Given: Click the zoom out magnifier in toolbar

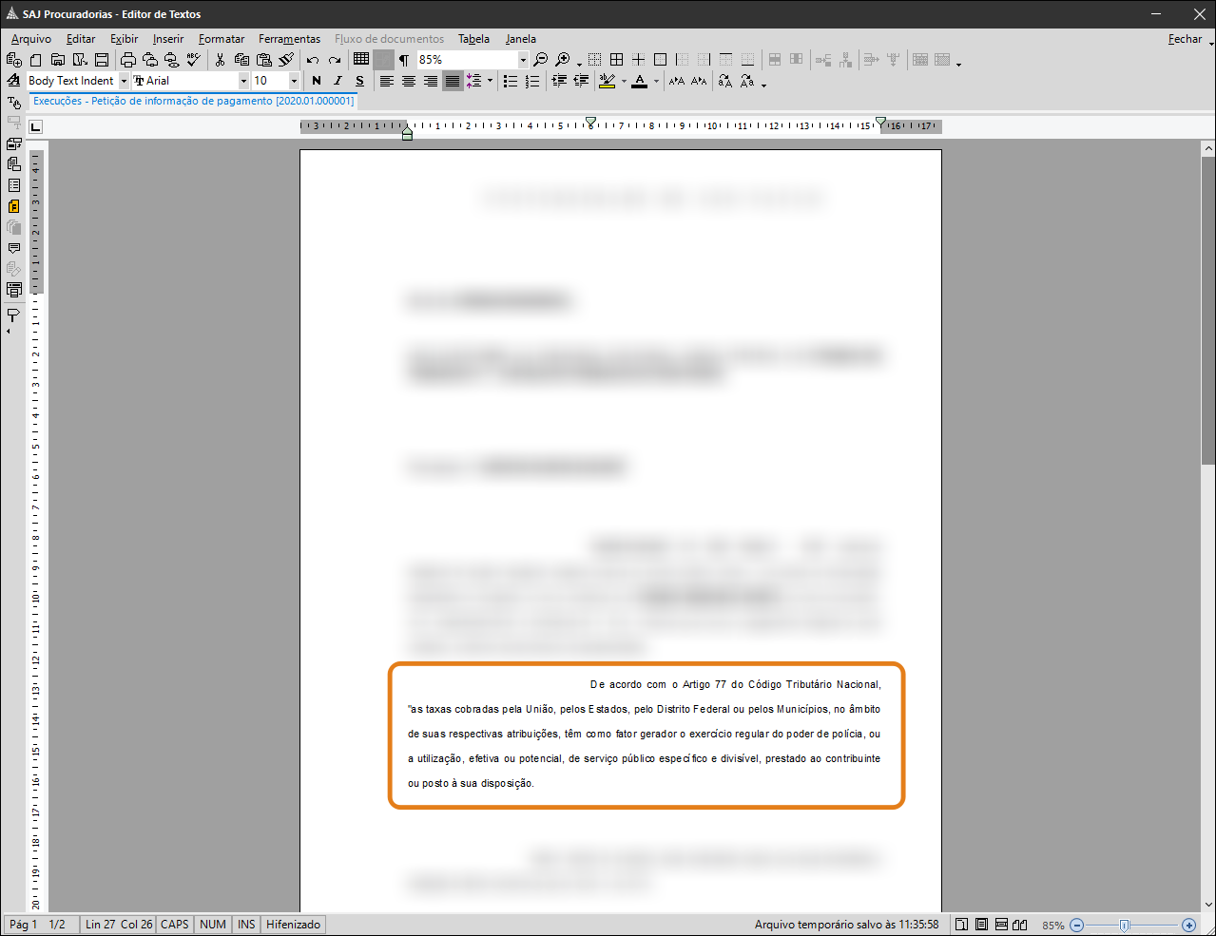Looking at the screenshot, I should [x=541, y=60].
